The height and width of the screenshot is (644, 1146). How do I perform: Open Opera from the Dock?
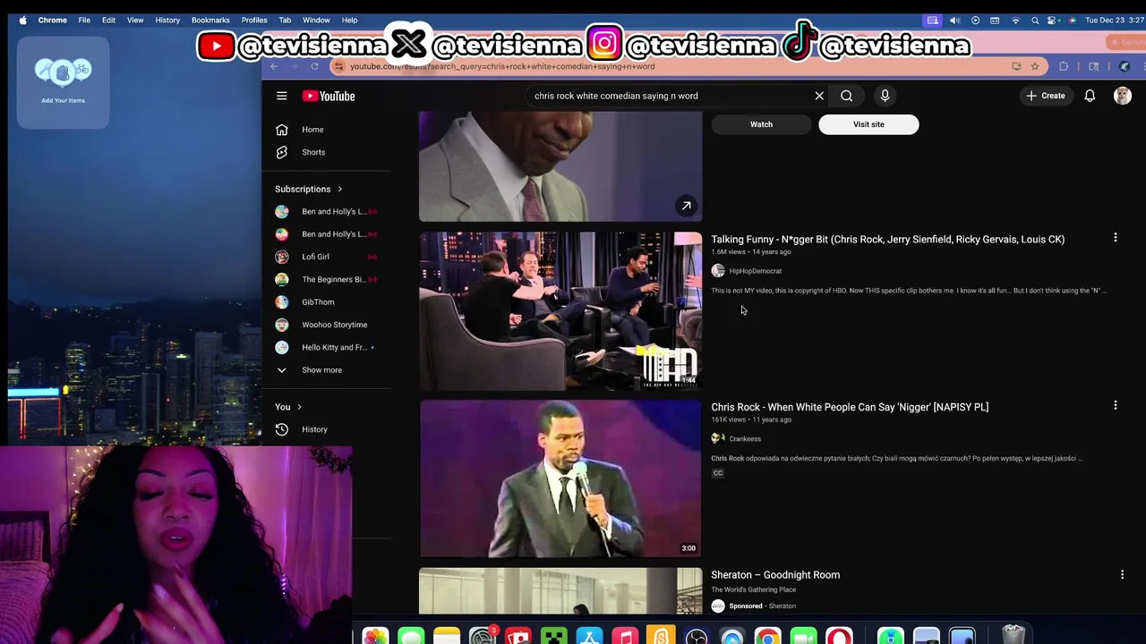(839, 638)
